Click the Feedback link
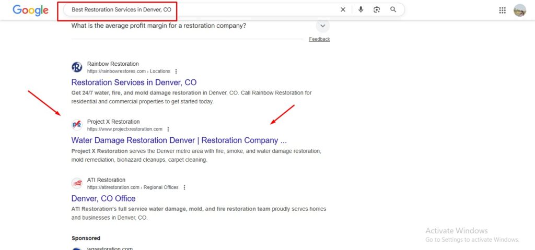 [319, 39]
